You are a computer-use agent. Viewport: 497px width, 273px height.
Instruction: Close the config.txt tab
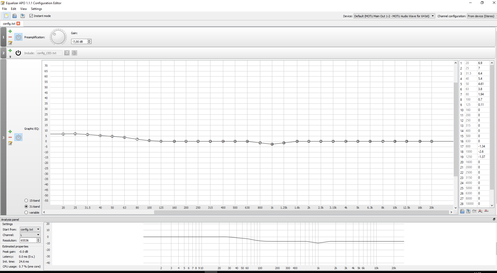pyautogui.click(x=18, y=23)
